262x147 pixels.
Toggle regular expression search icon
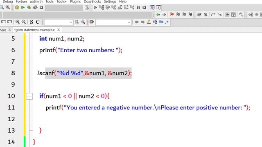[x=167, y=22]
